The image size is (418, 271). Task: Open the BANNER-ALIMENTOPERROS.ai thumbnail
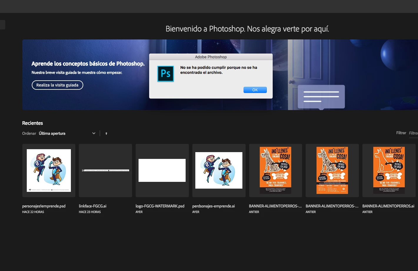coord(389,170)
